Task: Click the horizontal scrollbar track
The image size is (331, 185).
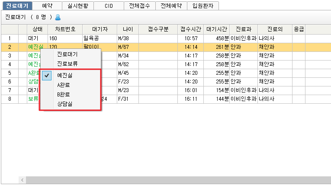Action: coord(173,179)
